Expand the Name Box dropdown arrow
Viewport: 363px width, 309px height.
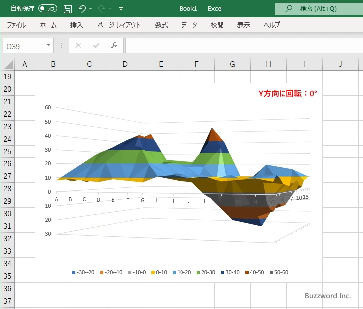pos(49,45)
